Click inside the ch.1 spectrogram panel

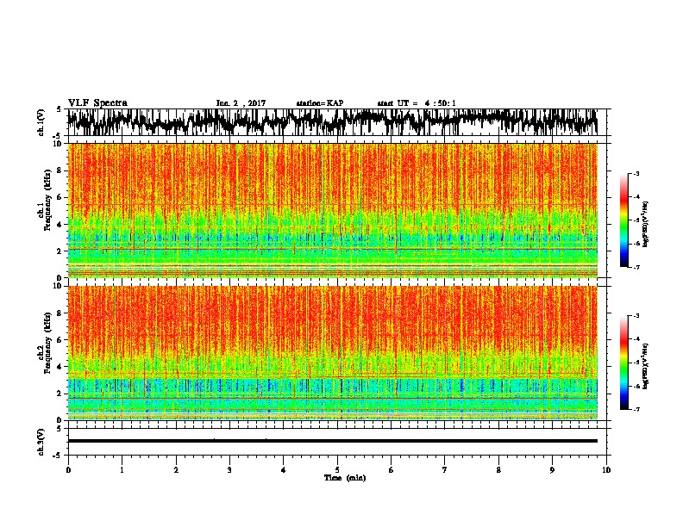[x=332, y=210]
